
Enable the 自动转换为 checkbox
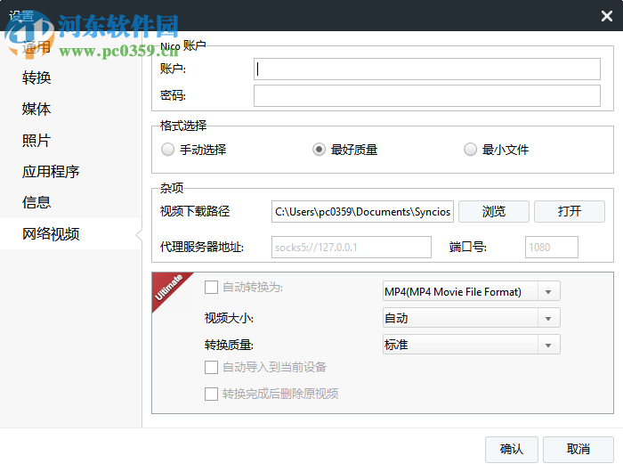pyautogui.click(x=211, y=287)
